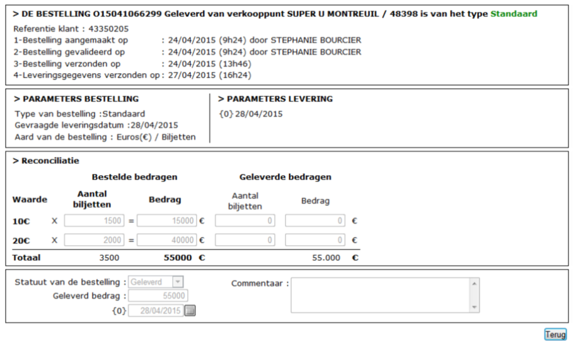Click the 3-Bestelling verzonden op label
The height and width of the screenshot is (349, 576).
[x=67, y=64]
